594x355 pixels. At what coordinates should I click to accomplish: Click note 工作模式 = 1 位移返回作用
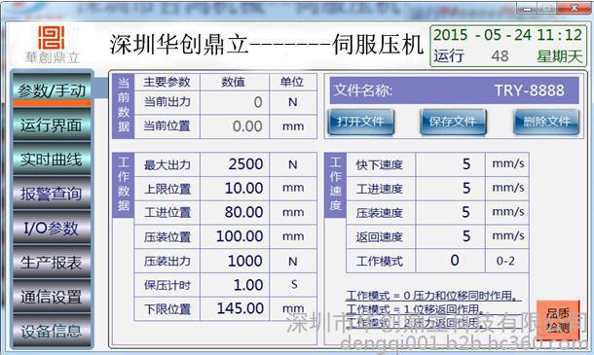click(415, 309)
